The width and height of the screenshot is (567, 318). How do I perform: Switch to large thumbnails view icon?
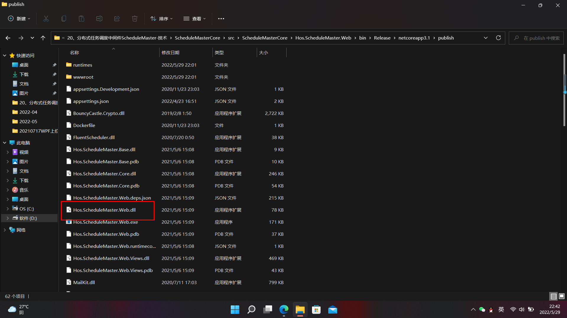(x=562, y=296)
